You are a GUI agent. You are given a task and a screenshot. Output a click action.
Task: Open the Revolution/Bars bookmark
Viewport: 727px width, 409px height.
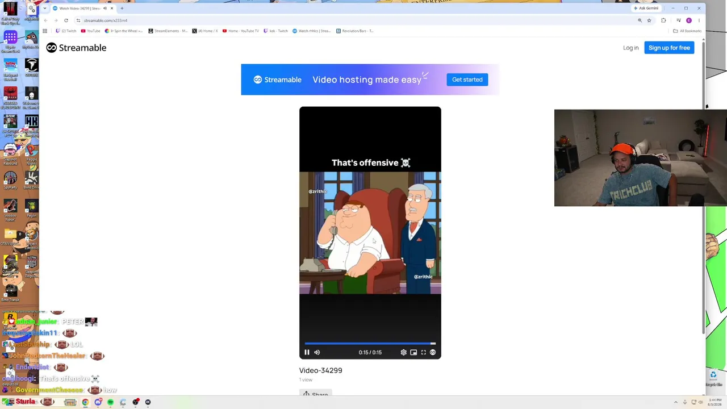click(354, 31)
